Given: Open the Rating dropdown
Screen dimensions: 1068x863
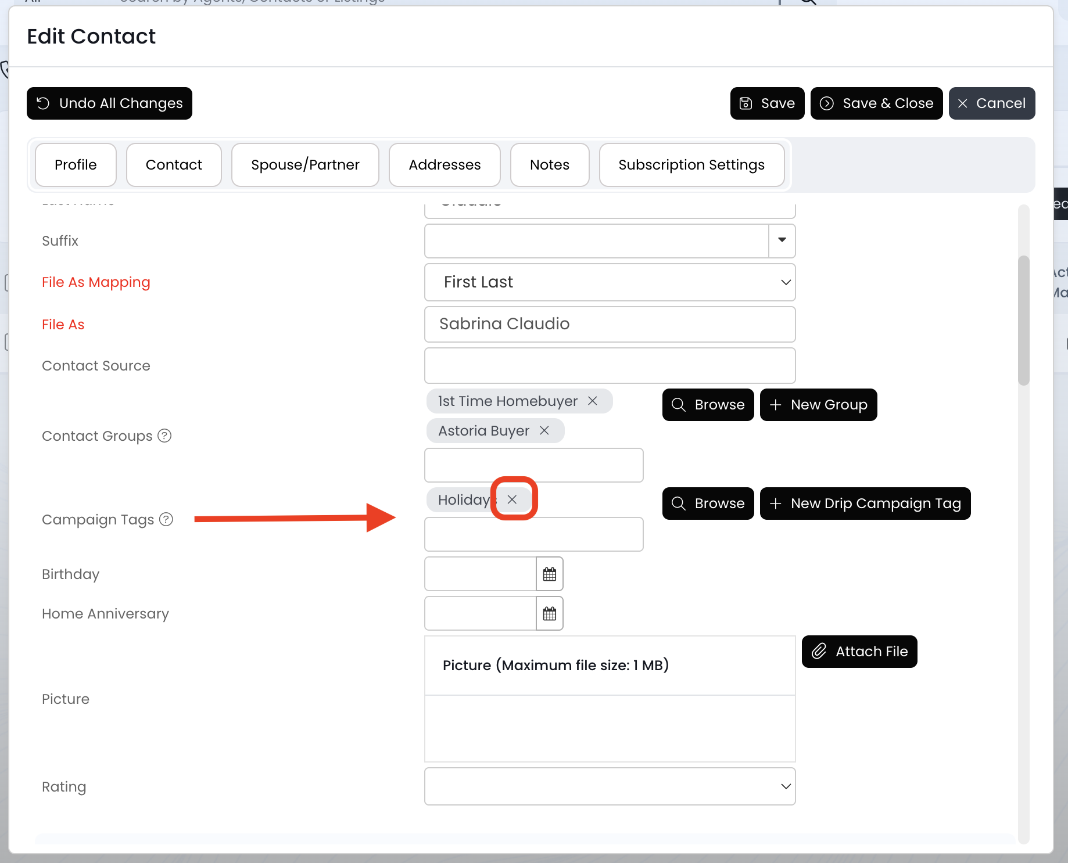Looking at the screenshot, I should pos(610,786).
